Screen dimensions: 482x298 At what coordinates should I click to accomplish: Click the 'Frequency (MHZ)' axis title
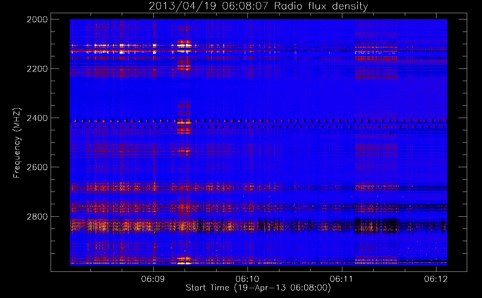17,143
